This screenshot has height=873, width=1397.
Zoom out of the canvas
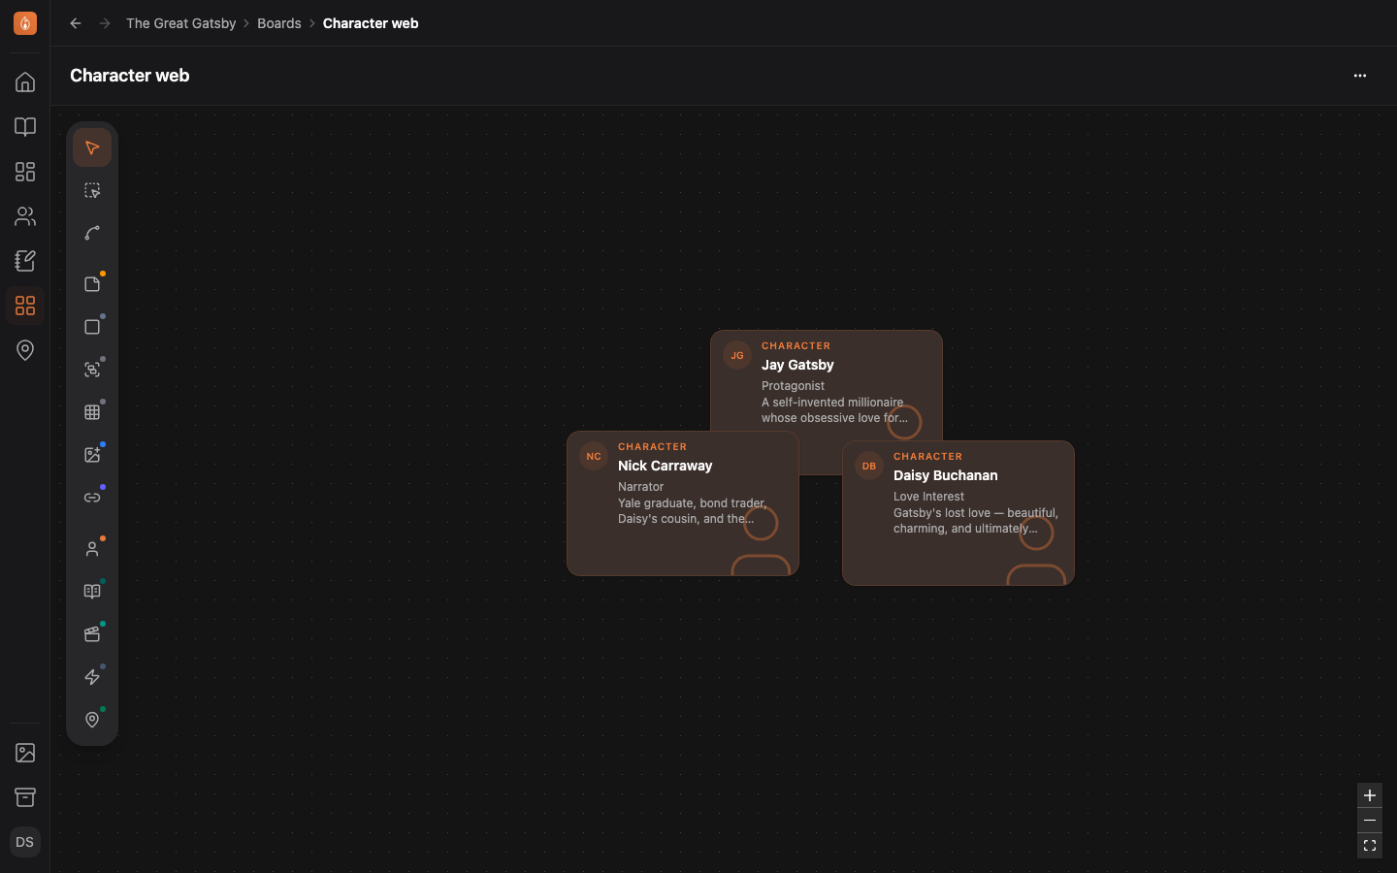[x=1370, y=821]
